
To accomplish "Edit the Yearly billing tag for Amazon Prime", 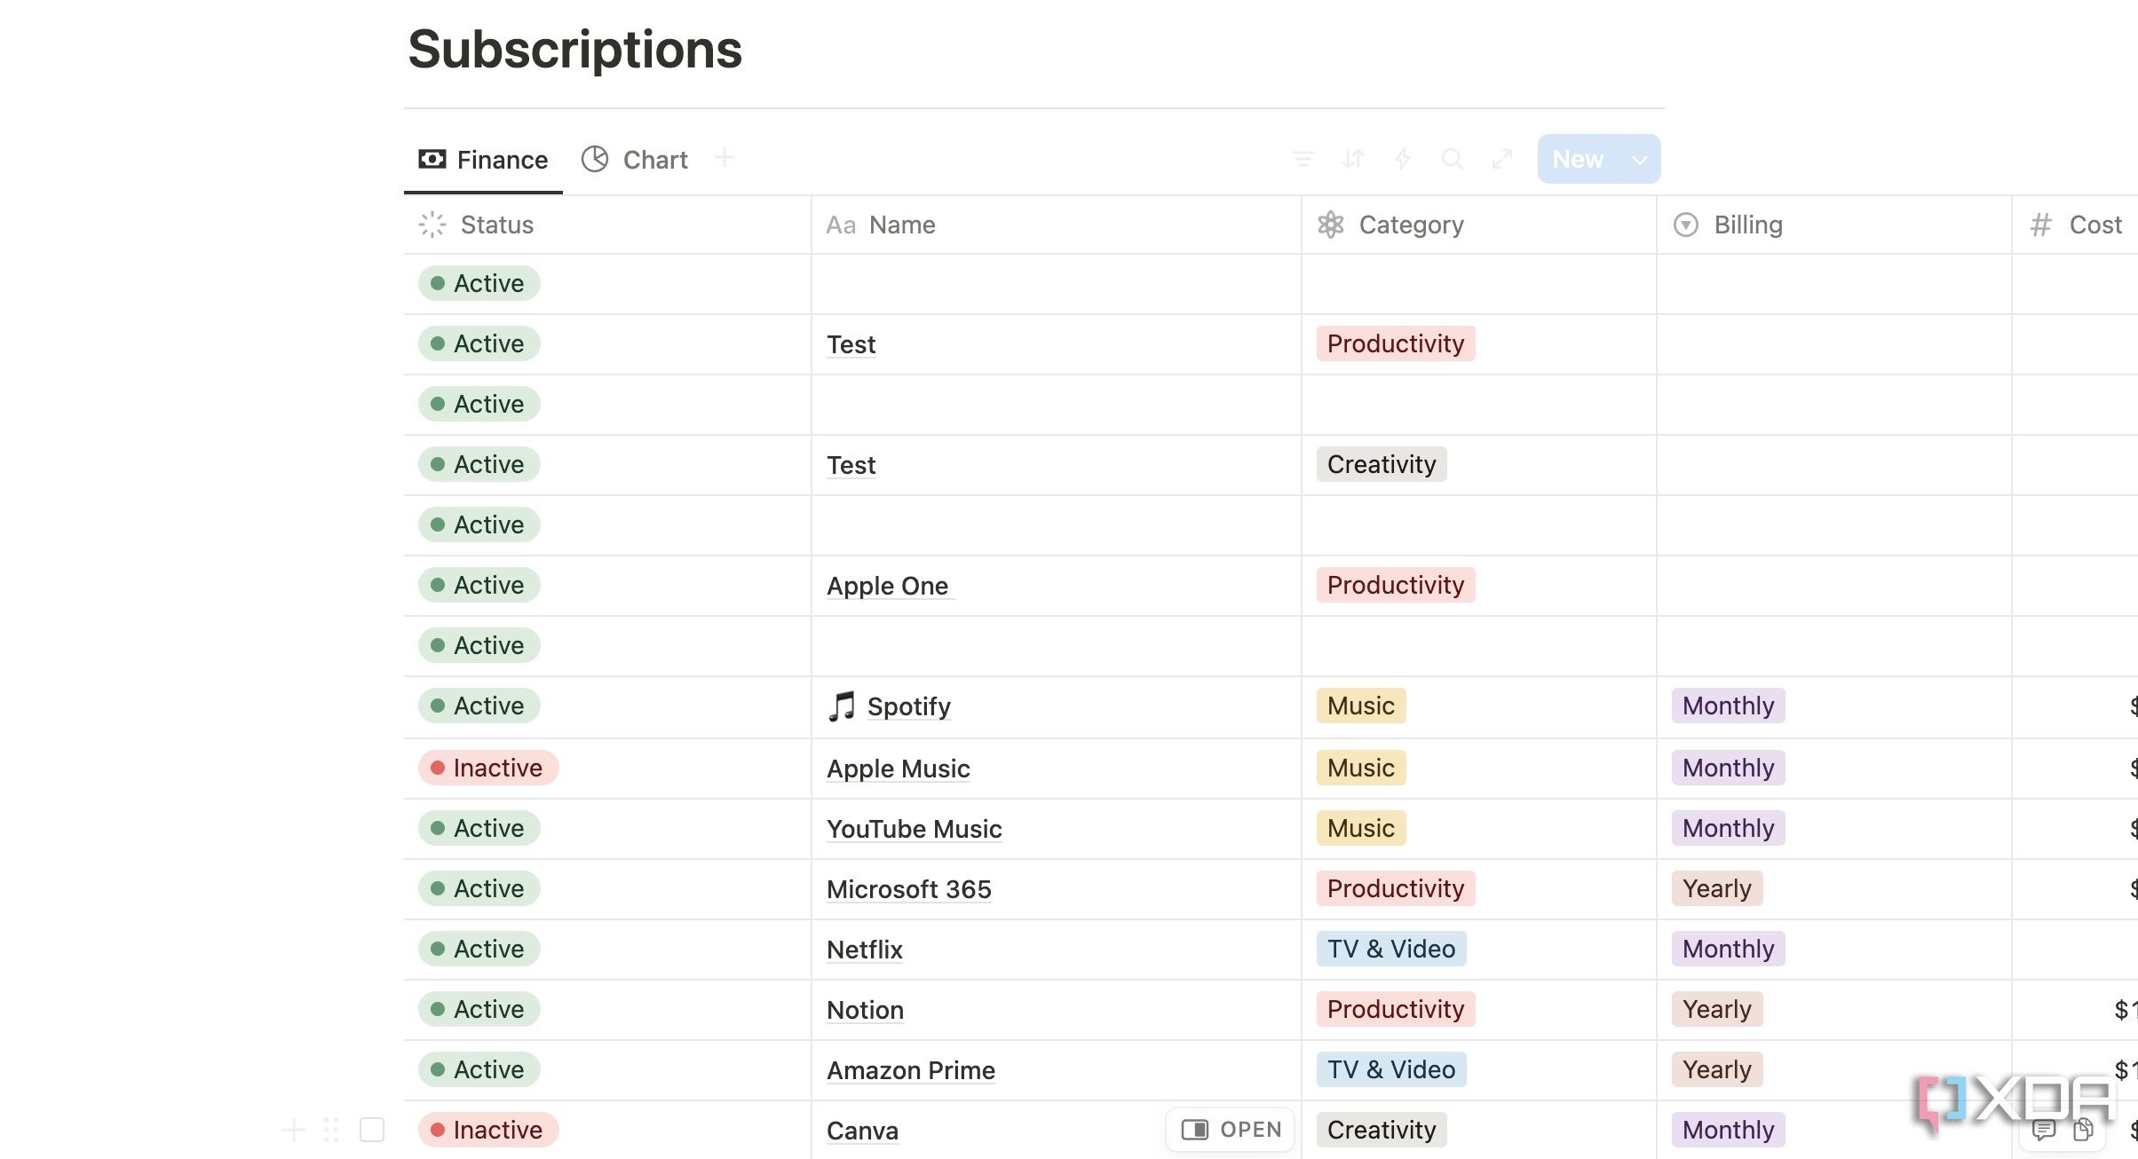I will [x=1717, y=1069].
